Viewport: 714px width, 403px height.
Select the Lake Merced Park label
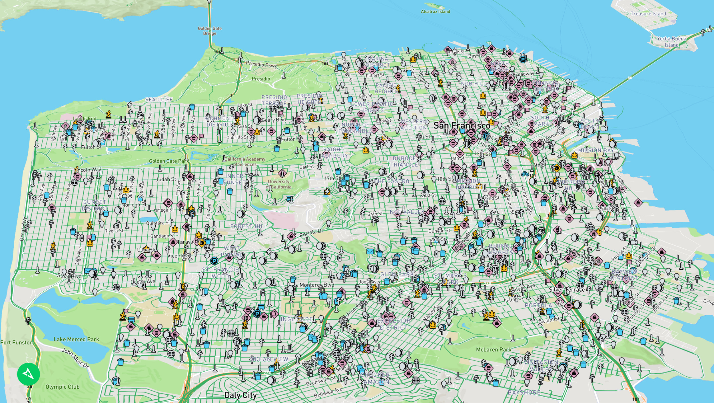tap(76, 339)
